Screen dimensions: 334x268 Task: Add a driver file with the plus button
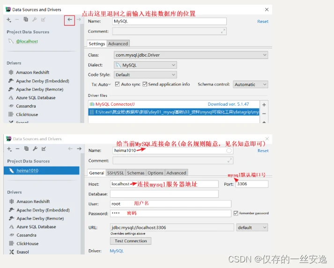264,105
